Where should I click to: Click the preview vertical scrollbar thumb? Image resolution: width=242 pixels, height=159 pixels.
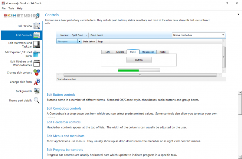tap(224, 57)
